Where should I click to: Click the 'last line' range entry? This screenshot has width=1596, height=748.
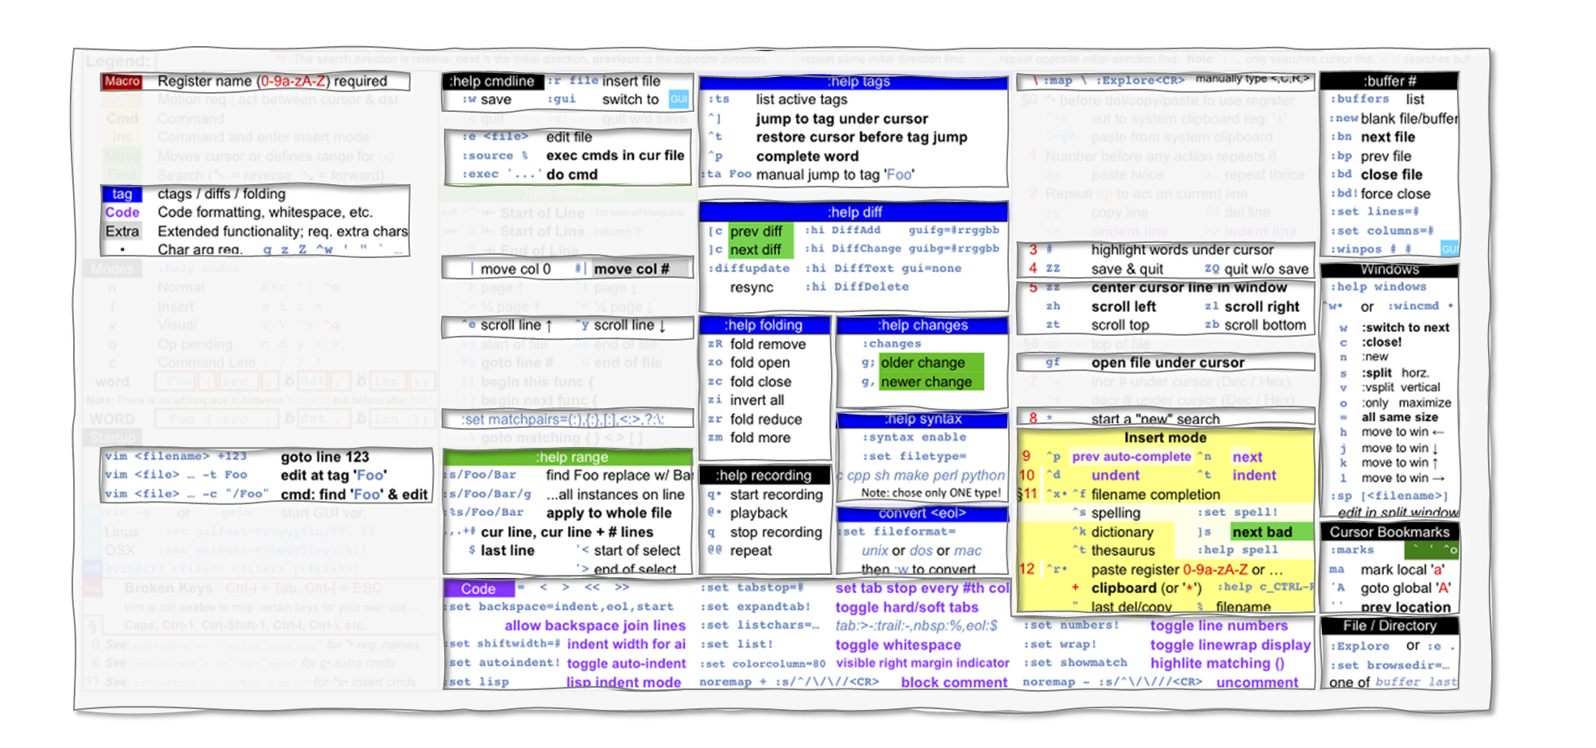[507, 551]
